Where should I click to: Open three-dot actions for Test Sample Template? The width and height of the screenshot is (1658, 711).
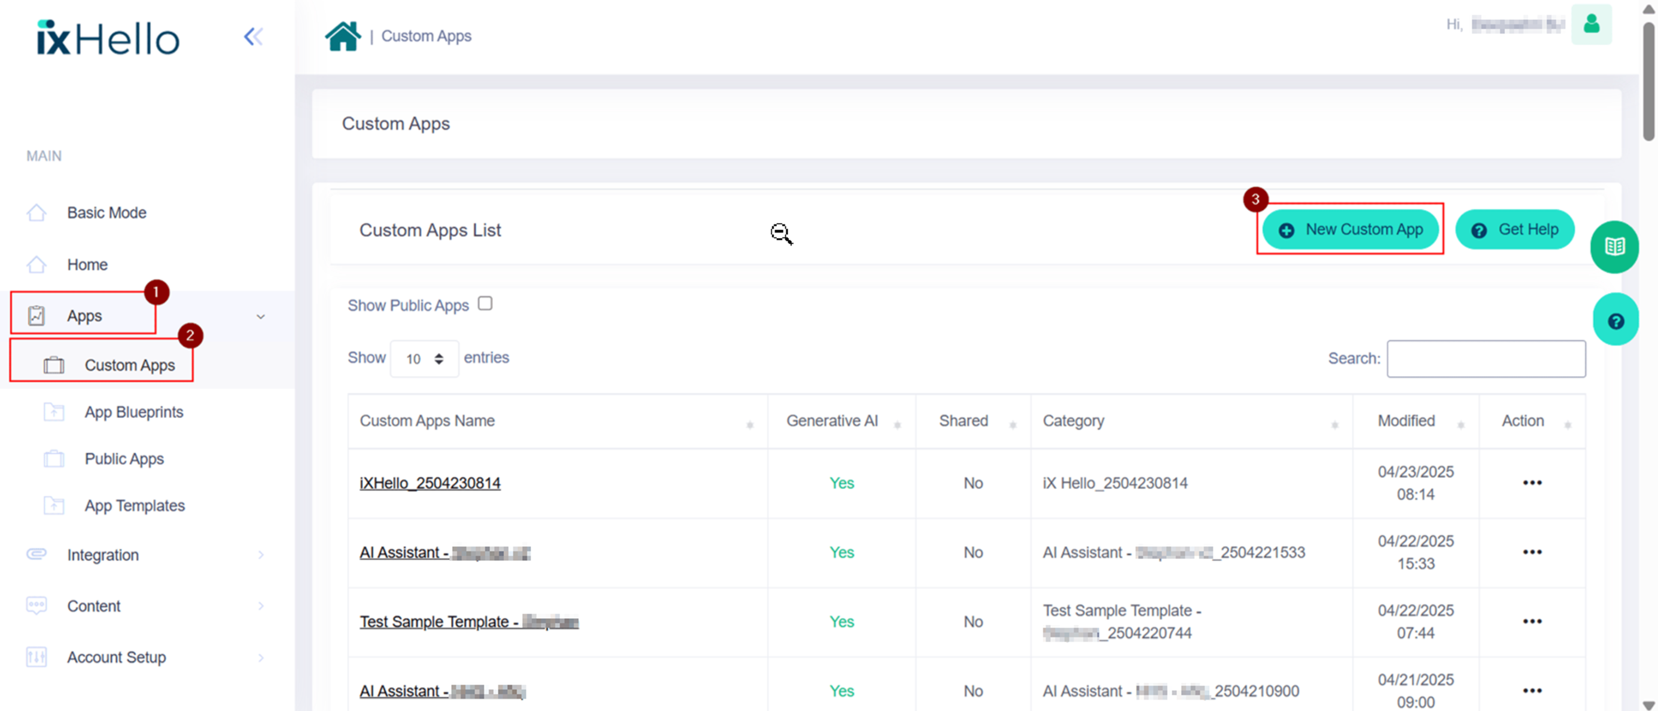(1531, 621)
